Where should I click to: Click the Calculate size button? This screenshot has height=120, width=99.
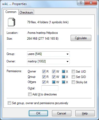[x=81, y=38]
